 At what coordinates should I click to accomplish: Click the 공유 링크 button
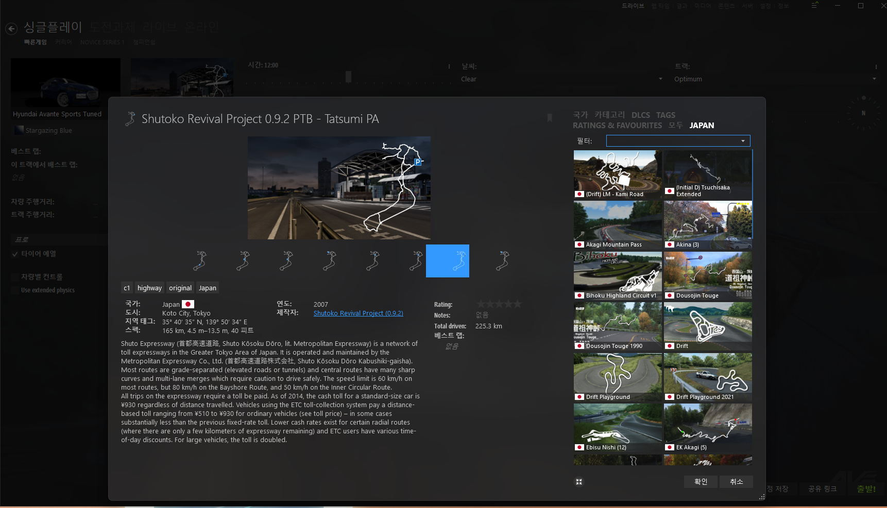coord(822,489)
